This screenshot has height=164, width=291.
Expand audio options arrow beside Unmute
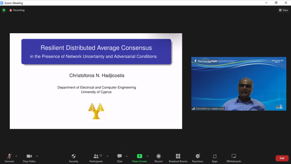16,156
